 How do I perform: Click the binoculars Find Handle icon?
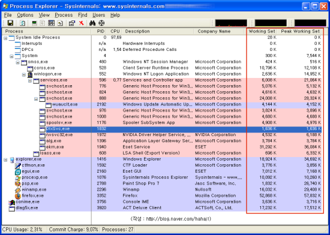[x=92, y=23]
